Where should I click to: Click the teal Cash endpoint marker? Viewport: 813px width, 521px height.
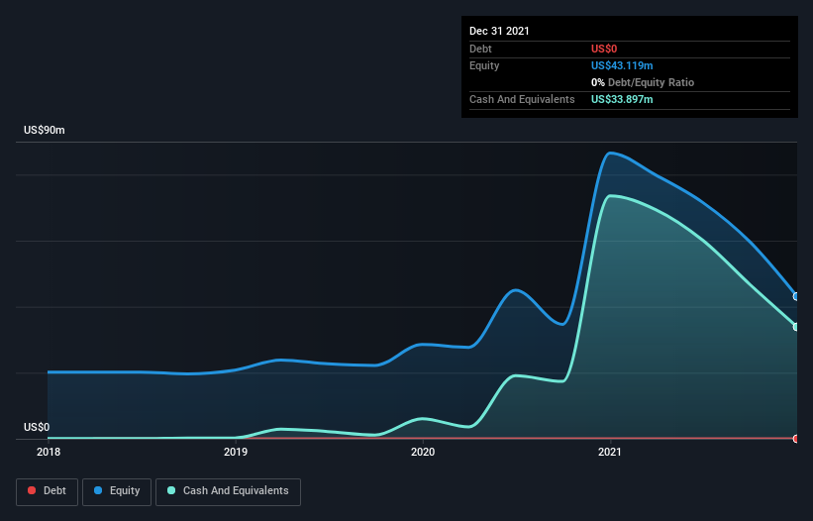click(x=796, y=327)
